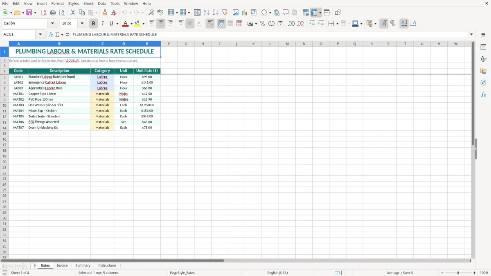491x276 pixels.
Task: Increase cell indent
Action: 312,24
